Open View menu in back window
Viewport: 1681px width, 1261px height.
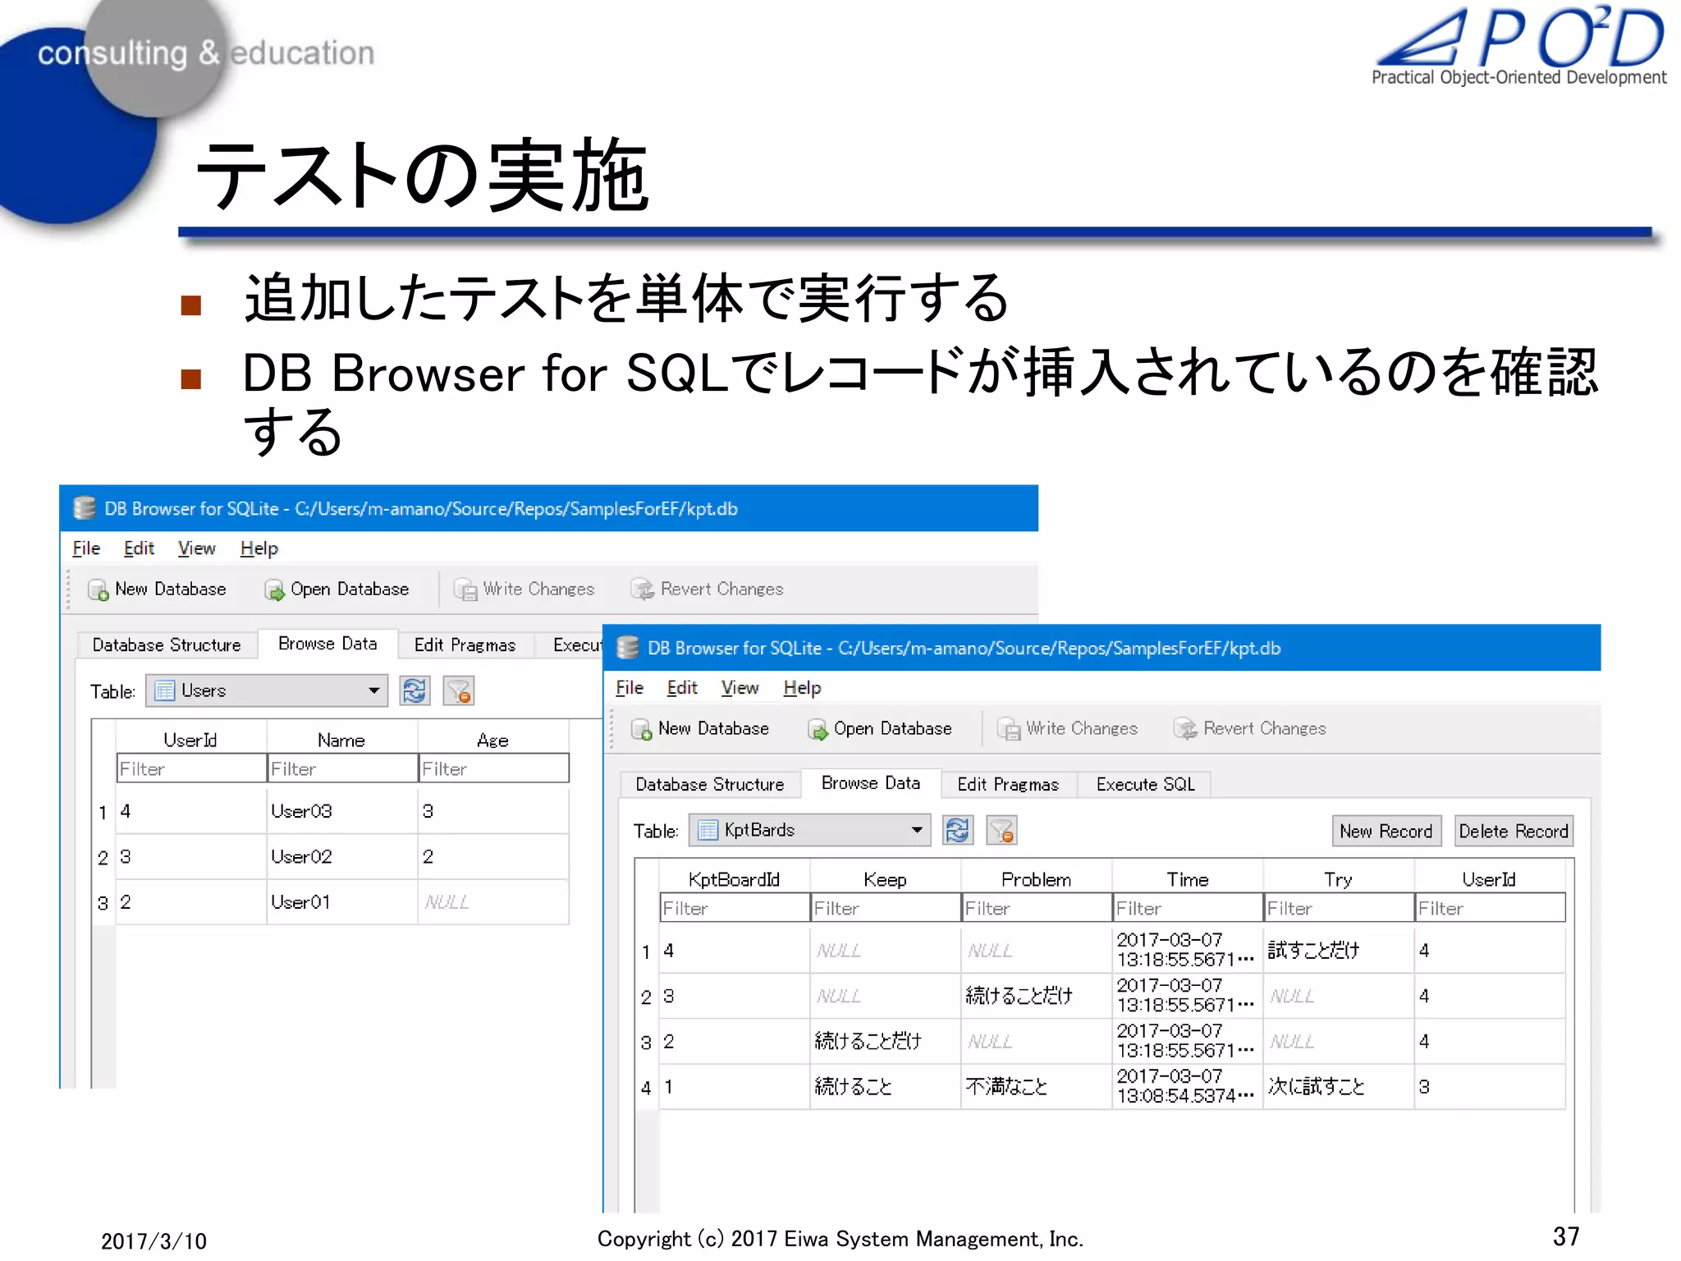click(197, 548)
